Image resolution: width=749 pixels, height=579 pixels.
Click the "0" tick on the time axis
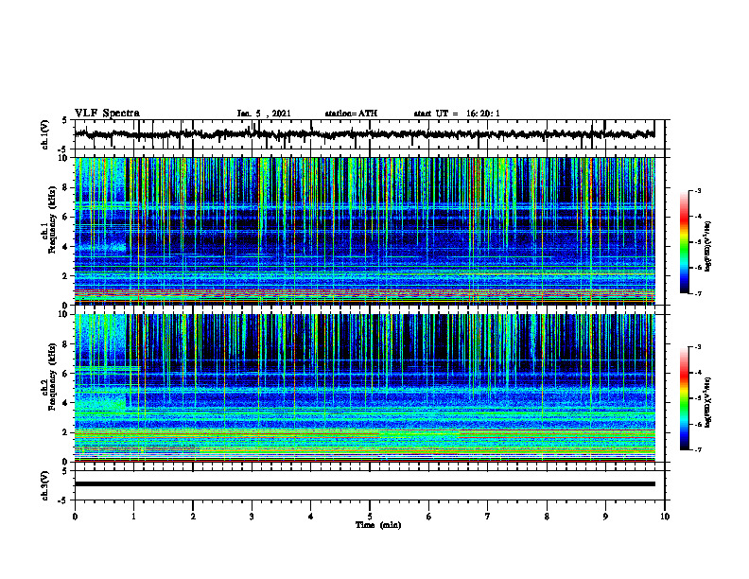pyautogui.click(x=75, y=517)
